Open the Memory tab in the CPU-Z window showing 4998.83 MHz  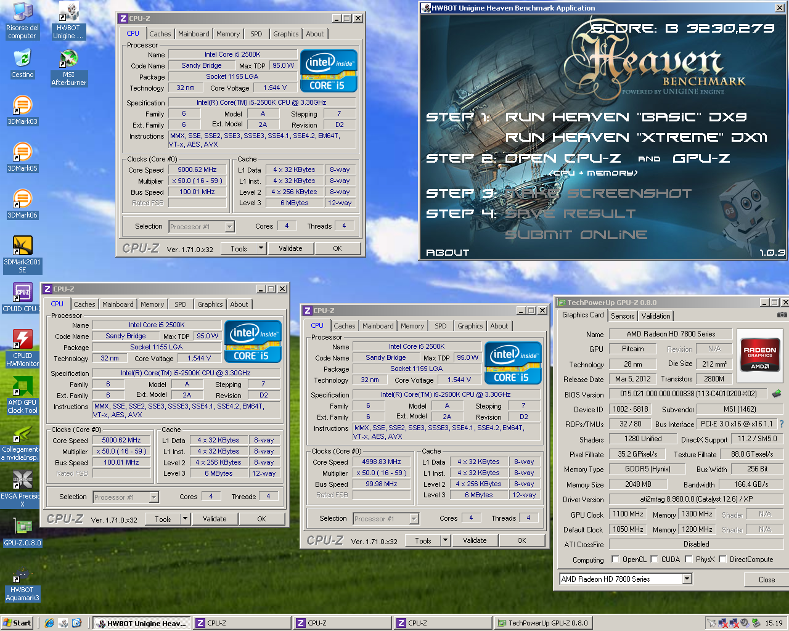(412, 326)
